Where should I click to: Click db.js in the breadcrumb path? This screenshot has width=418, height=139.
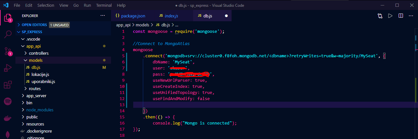[x=166, y=25]
